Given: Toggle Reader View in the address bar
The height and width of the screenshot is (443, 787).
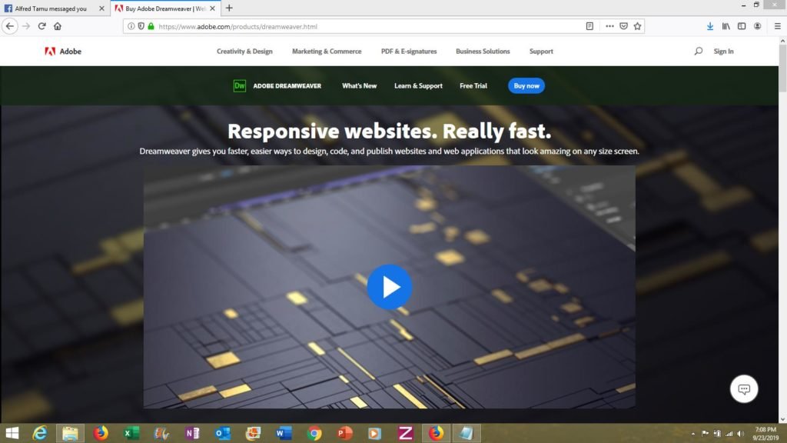Looking at the screenshot, I should point(589,26).
